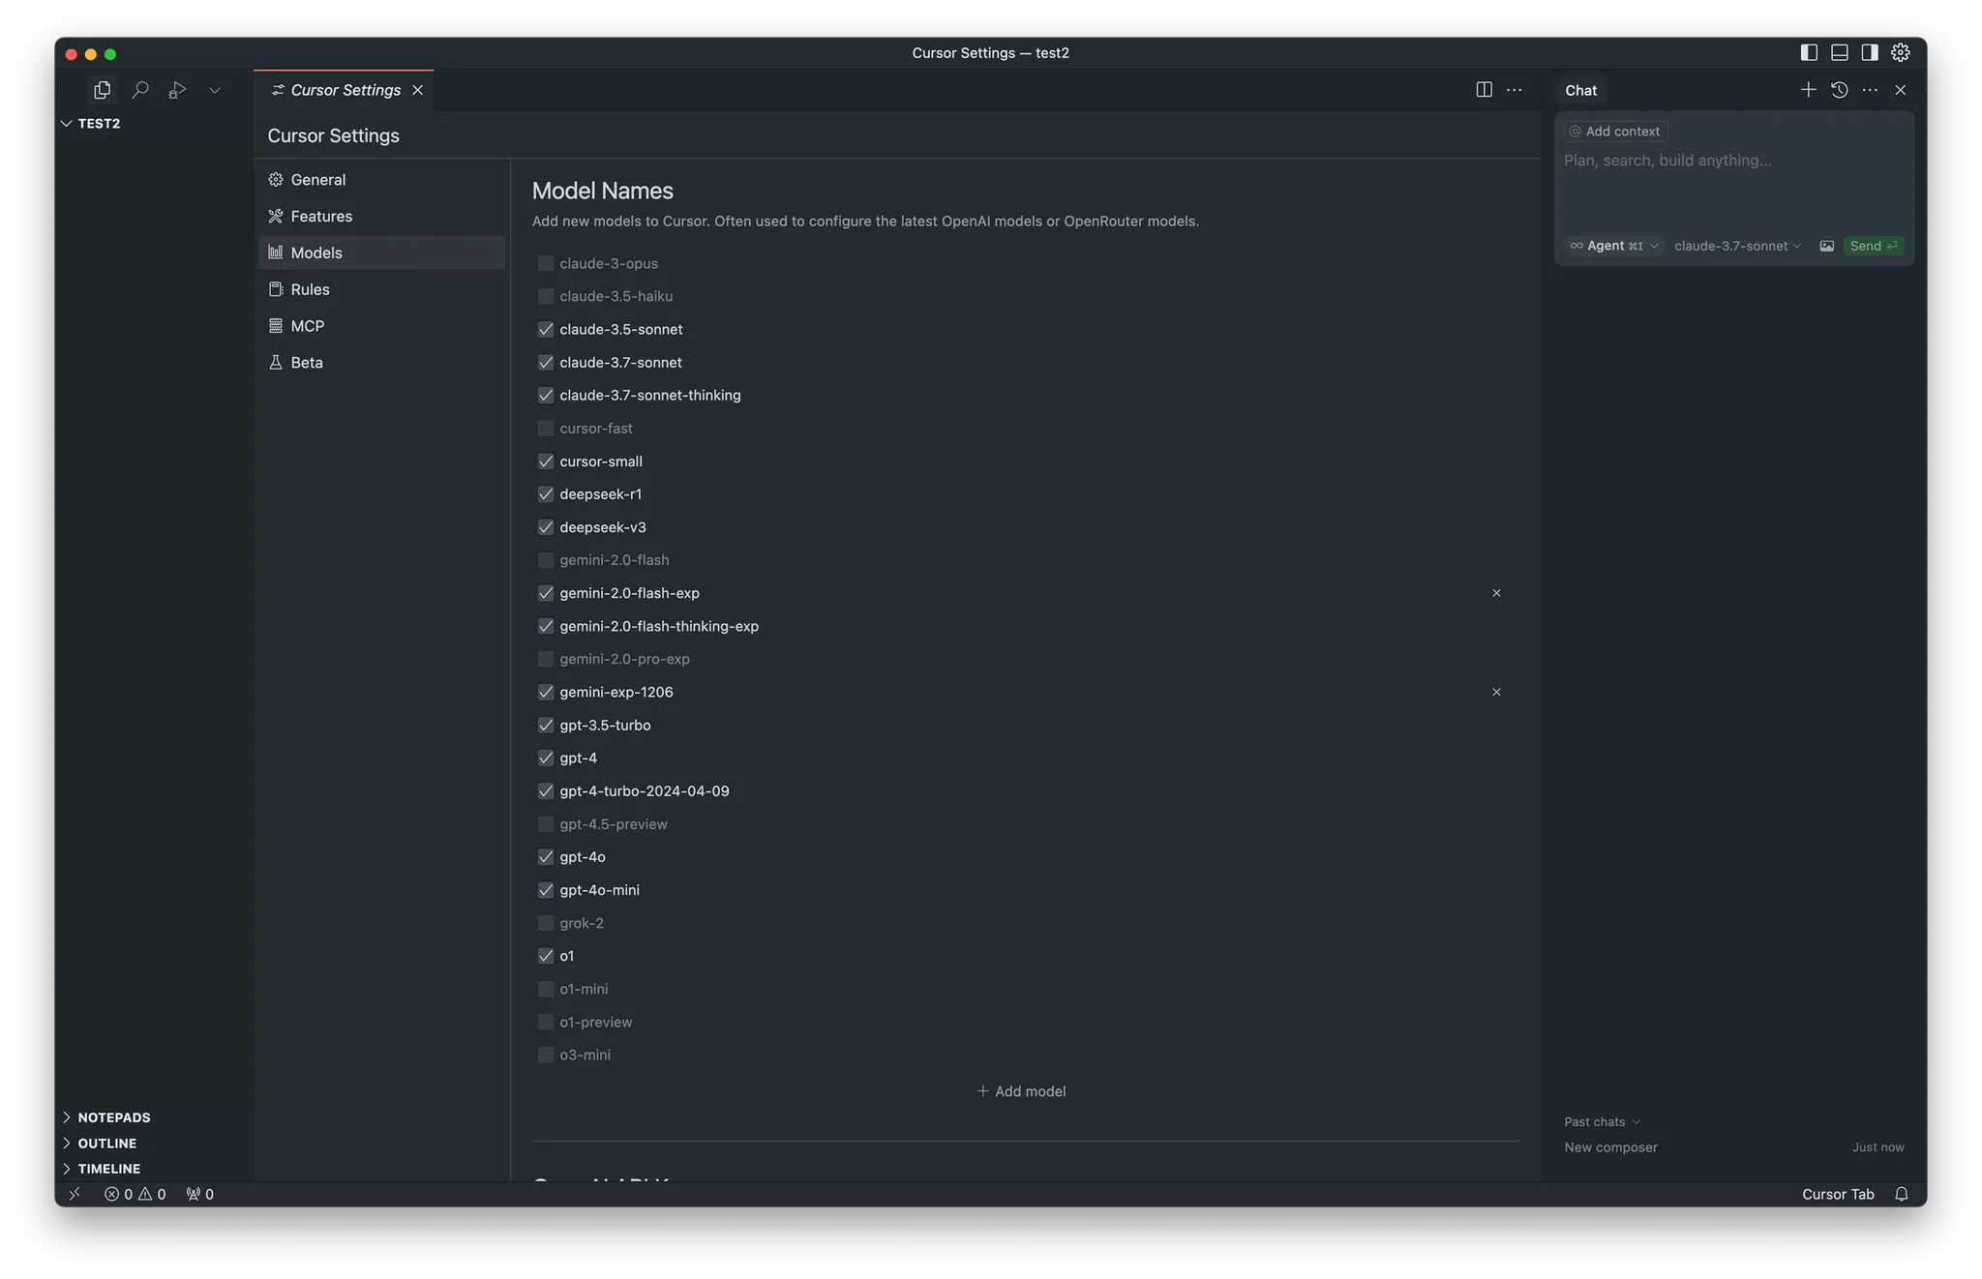Open notifications bell icon
This screenshot has width=1982, height=1279.
tap(1902, 1194)
